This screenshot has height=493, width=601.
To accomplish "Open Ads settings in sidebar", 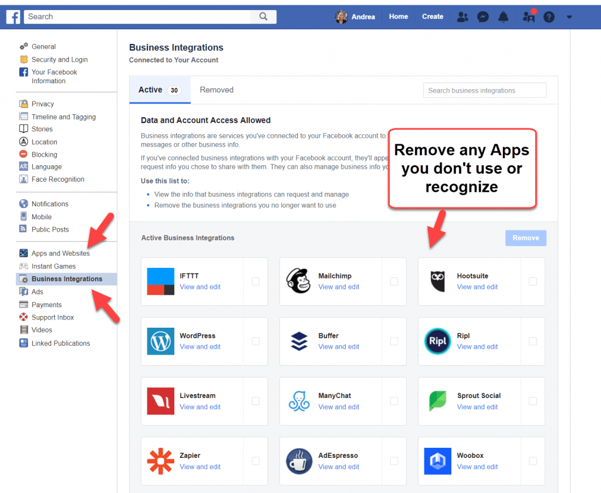I will pos(37,292).
